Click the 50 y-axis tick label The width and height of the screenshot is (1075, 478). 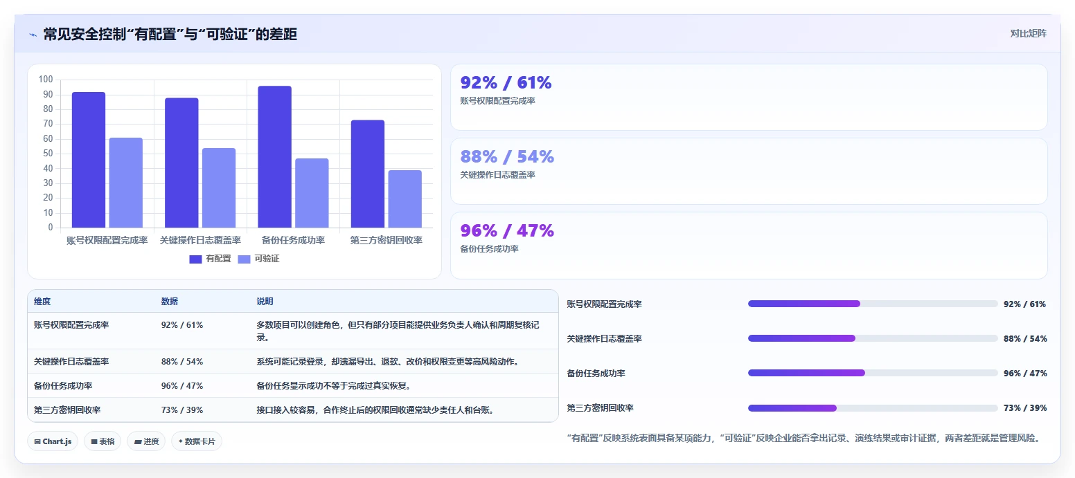click(x=48, y=154)
